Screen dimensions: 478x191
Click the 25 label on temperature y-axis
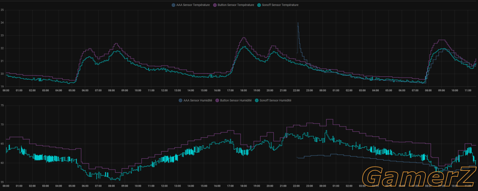tap(2, 10)
